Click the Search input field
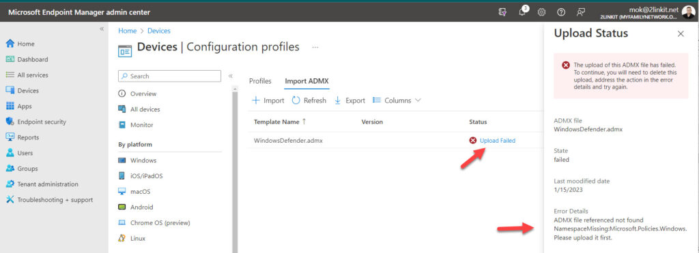Viewport: 699px width, 253px height. (x=169, y=76)
